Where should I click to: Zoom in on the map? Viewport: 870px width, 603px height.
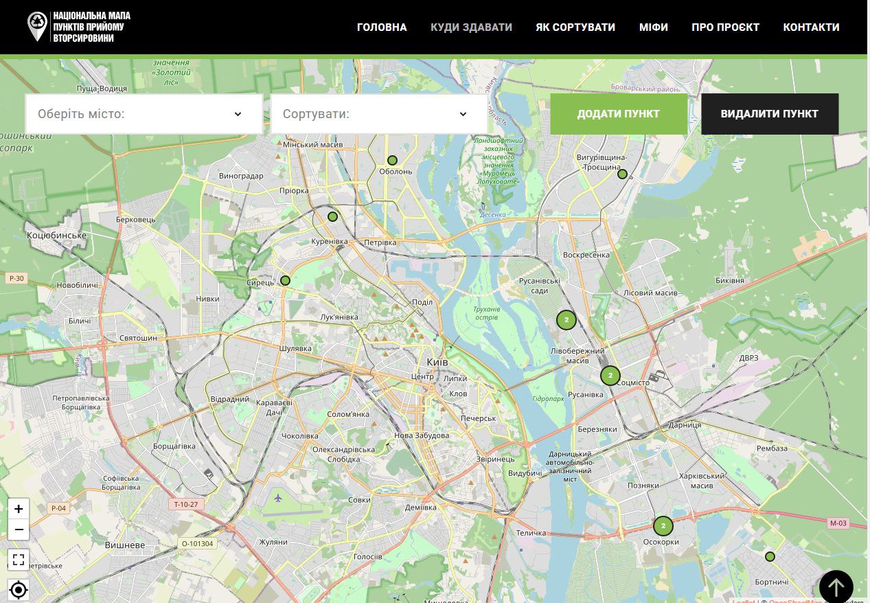pyautogui.click(x=19, y=509)
